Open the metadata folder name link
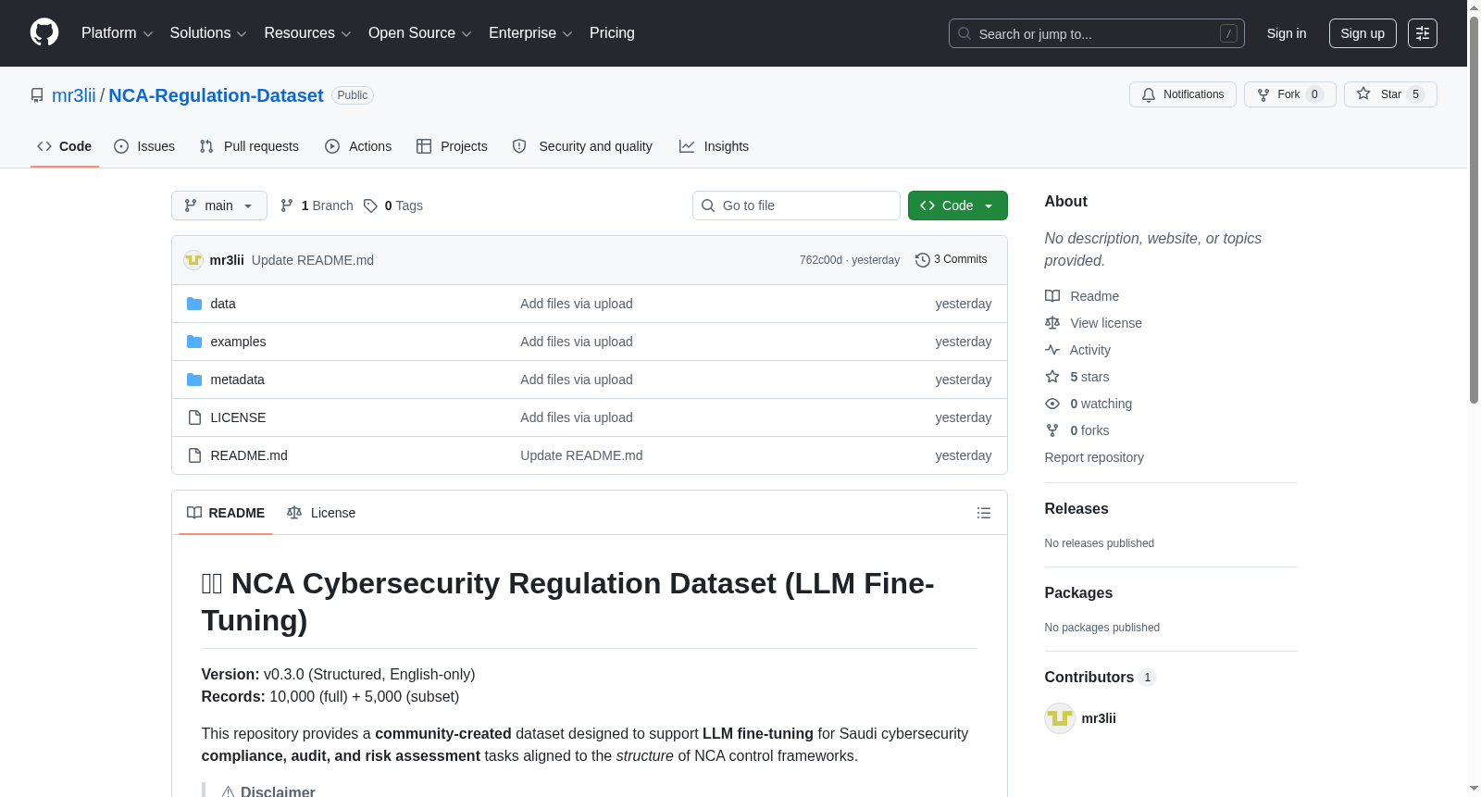The image size is (1481, 797). tap(238, 380)
